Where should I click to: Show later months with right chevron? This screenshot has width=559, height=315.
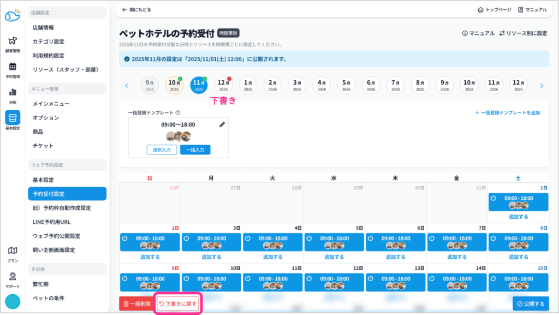coord(542,85)
